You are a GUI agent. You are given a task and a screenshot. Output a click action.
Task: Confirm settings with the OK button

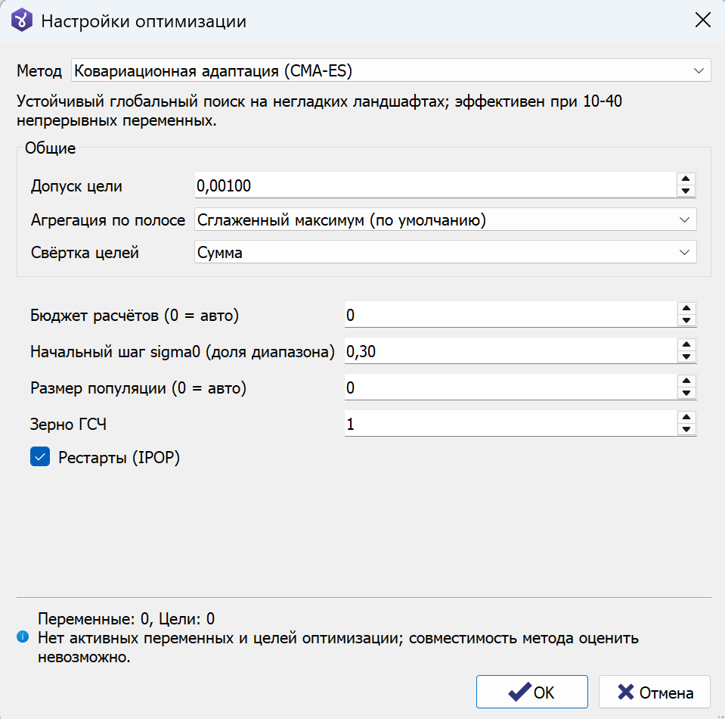(x=531, y=692)
